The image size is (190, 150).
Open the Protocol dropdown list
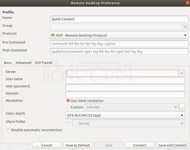pyautogui.click(x=119, y=35)
